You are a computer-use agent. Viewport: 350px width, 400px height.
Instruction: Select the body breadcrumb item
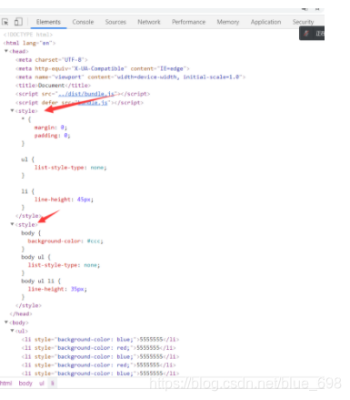coord(25,384)
